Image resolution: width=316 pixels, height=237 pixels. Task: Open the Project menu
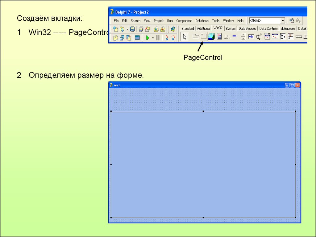tap(159, 21)
